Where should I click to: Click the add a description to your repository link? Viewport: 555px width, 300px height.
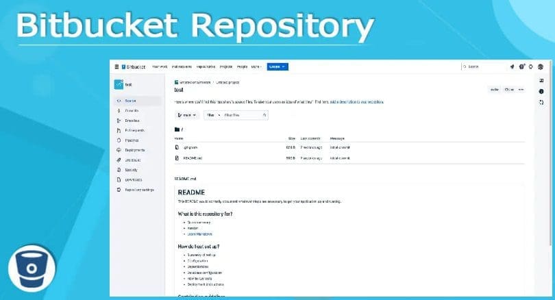point(357,102)
